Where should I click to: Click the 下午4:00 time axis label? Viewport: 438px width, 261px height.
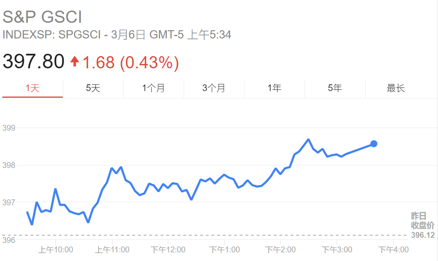[x=393, y=249]
